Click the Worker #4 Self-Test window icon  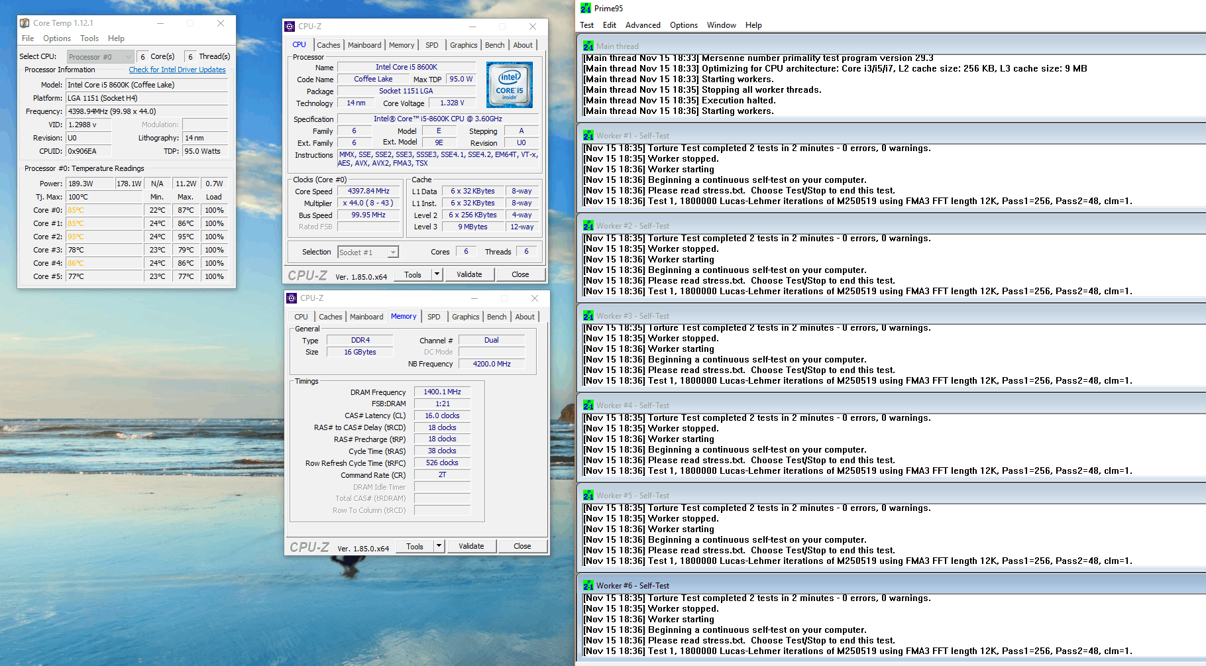588,405
